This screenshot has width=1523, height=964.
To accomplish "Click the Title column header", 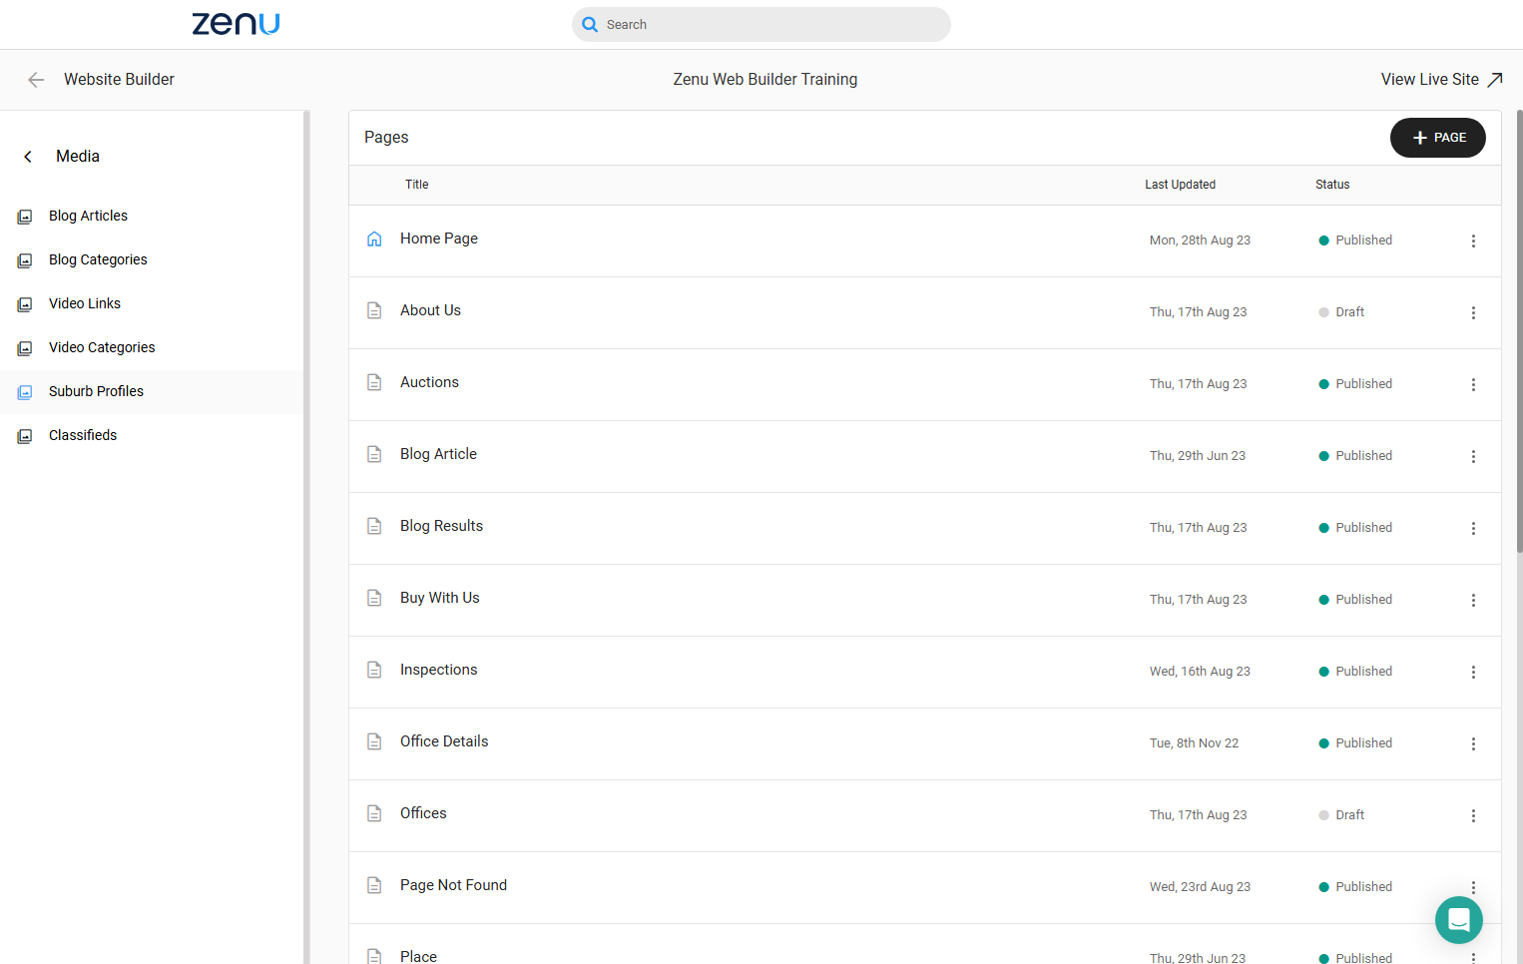I will [x=417, y=185].
